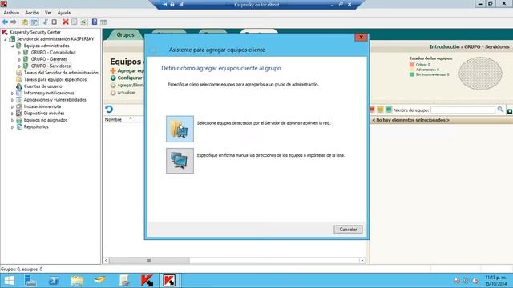Image resolution: width=513 pixels, height=288 pixels.
Task: Select Equipos administrados in tree
Action: (x=46, y=46)
